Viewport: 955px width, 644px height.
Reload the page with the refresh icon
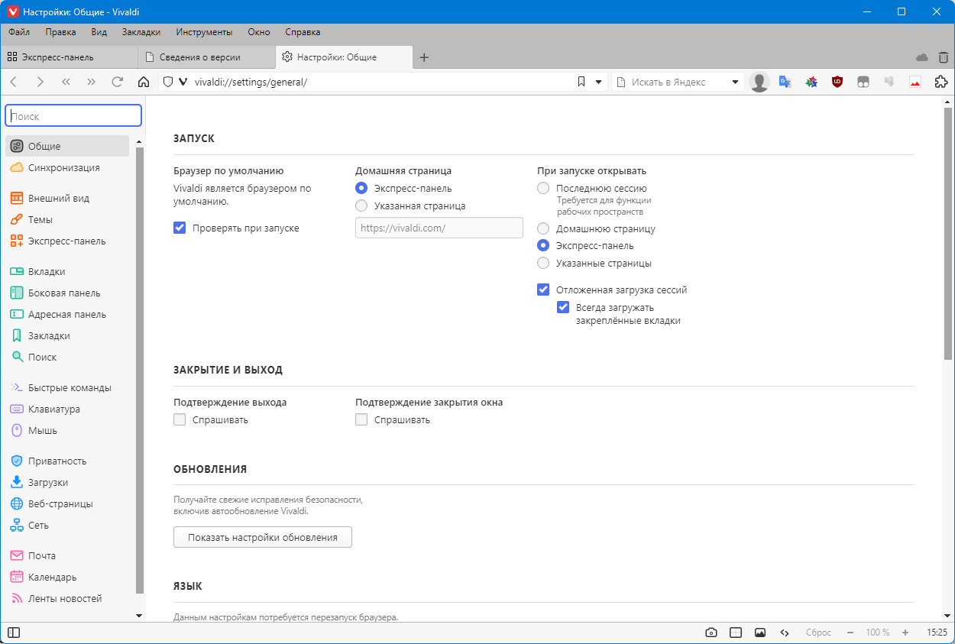point(117,82)
